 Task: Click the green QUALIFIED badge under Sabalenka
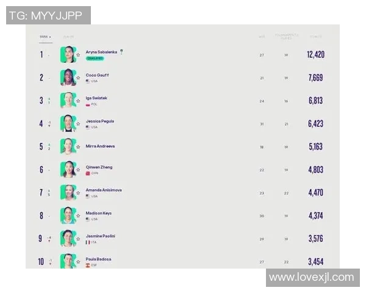tap(95, 59)
